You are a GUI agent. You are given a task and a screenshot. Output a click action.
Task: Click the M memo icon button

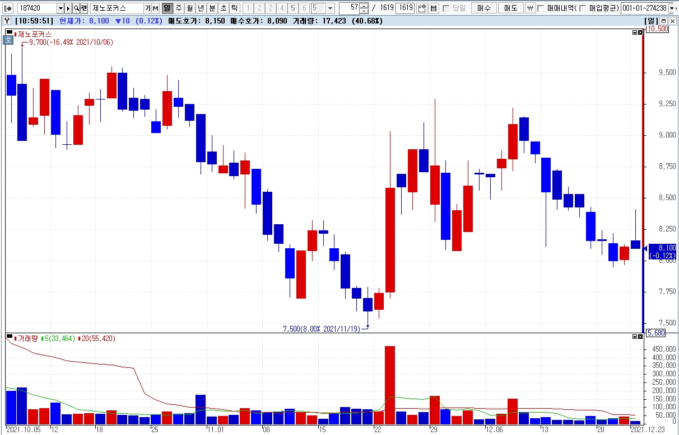155,8
